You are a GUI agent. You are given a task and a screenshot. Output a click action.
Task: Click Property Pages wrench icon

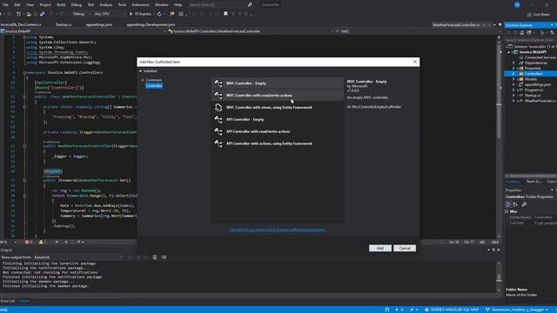(524, 204)
